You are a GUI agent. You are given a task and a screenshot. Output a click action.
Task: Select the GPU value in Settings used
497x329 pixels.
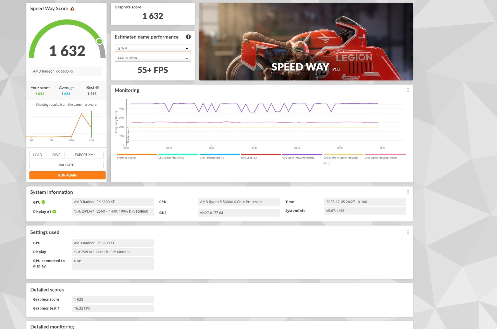tap(113, 243)
